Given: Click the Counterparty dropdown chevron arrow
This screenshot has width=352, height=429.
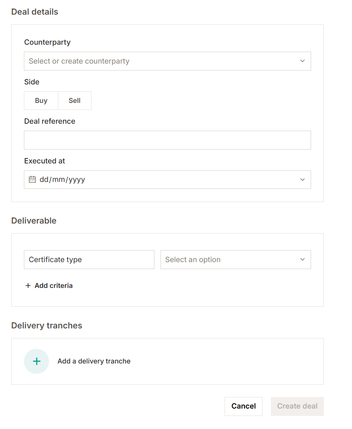Looking at the screenshot, I should tap(302, 61).
